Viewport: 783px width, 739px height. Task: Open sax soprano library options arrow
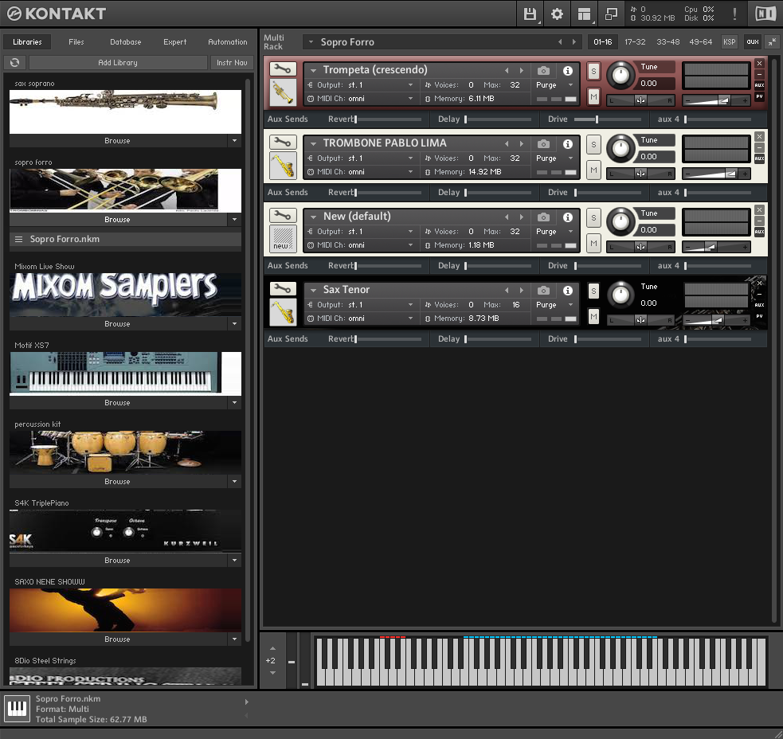[x=234, y=141]
